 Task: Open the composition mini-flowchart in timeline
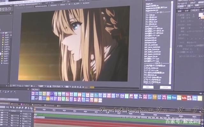[7, 107]
